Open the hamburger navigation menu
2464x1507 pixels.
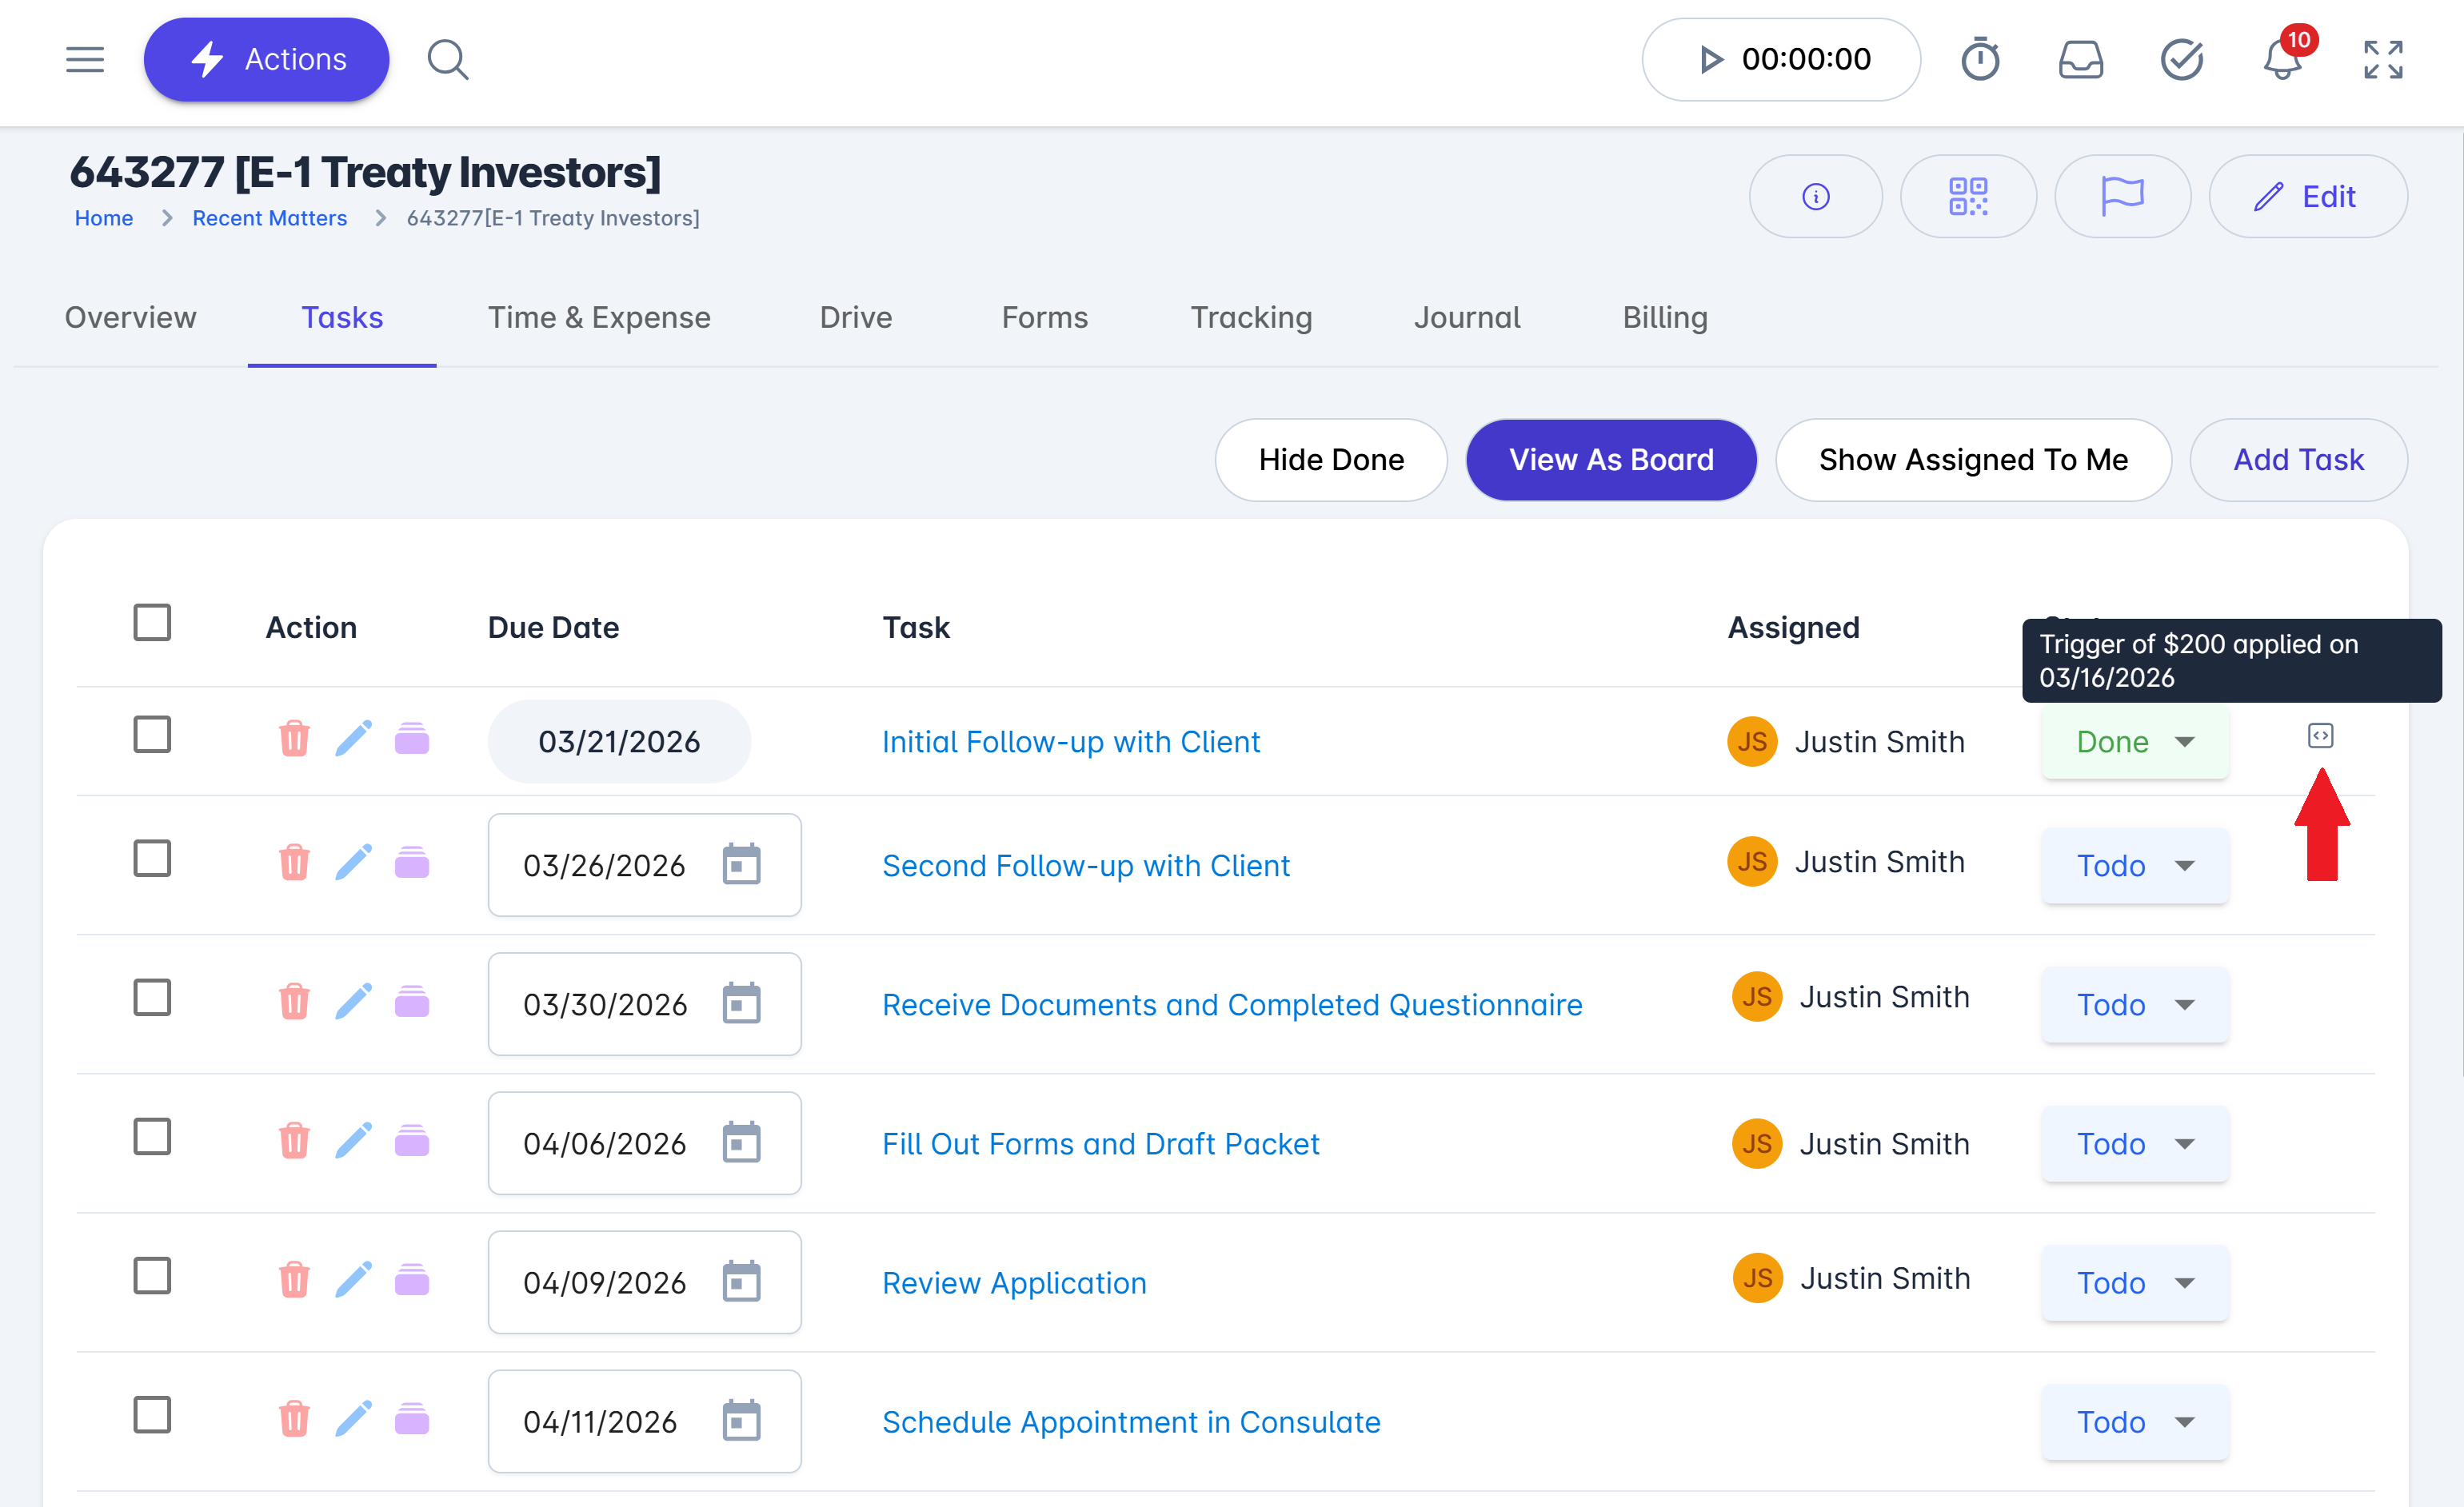coord(85,60)
